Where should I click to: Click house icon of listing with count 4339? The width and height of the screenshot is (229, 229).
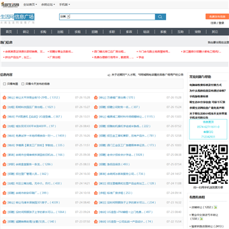[4, 202]
